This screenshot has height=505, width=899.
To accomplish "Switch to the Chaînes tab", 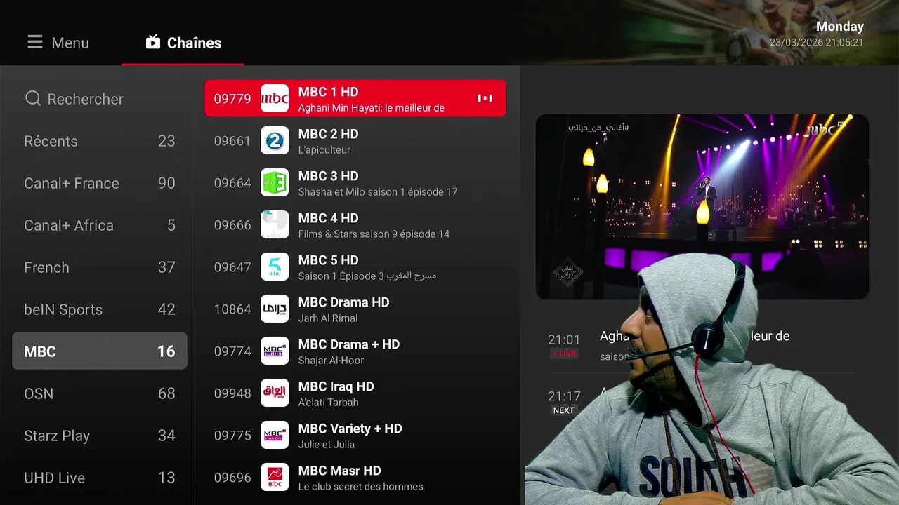I will tap(183, 43).
